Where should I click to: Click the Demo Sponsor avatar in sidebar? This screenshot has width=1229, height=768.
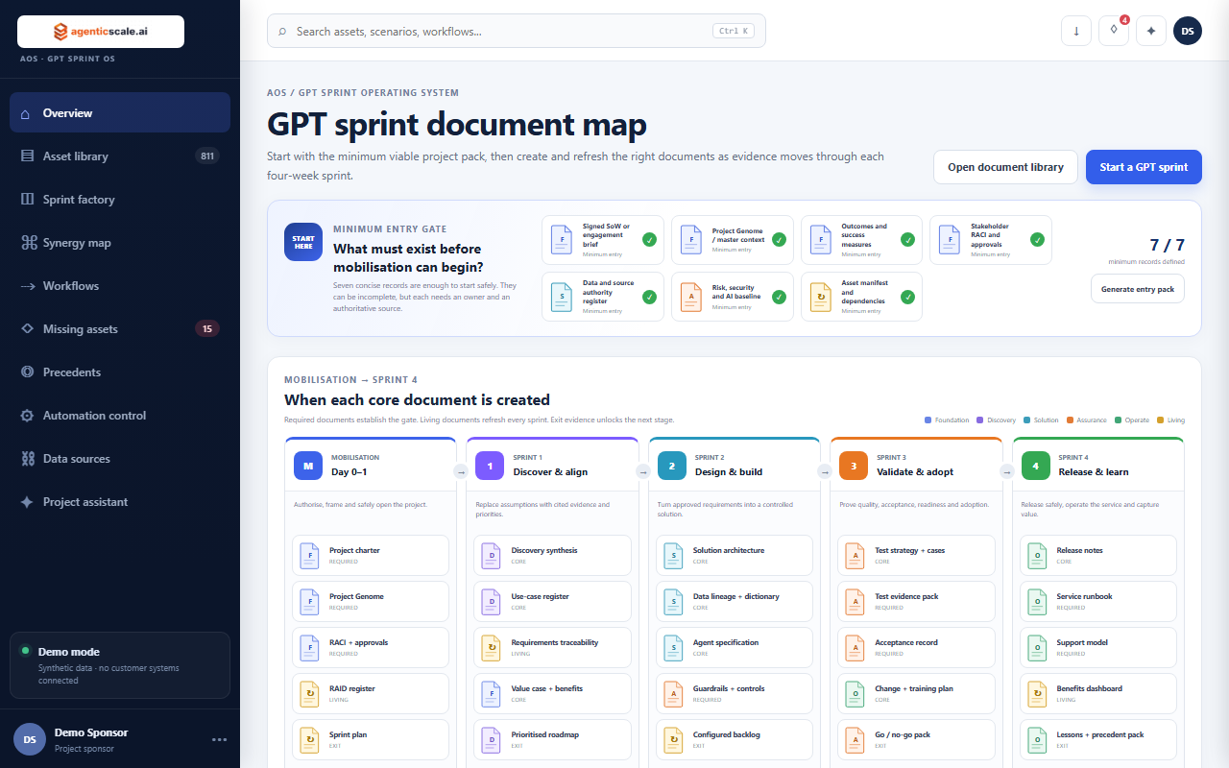30,739
